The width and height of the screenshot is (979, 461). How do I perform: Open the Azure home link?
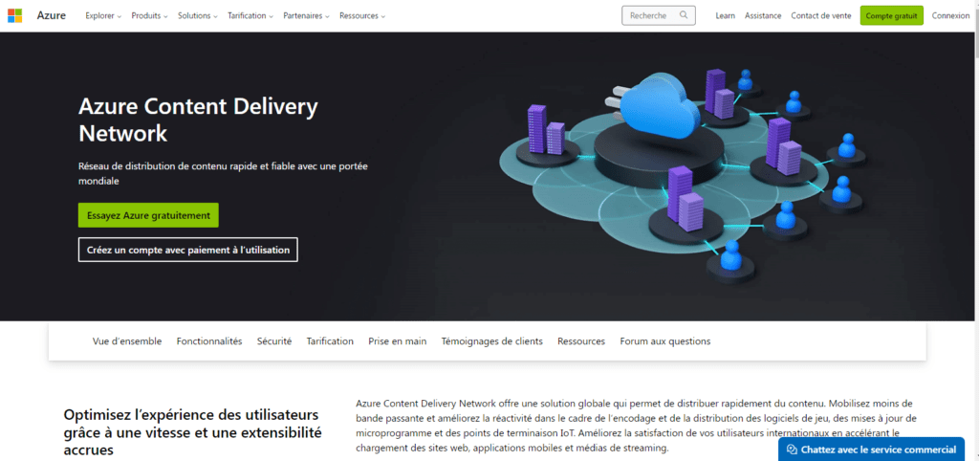pyautogui.click(x=52, y=15)
